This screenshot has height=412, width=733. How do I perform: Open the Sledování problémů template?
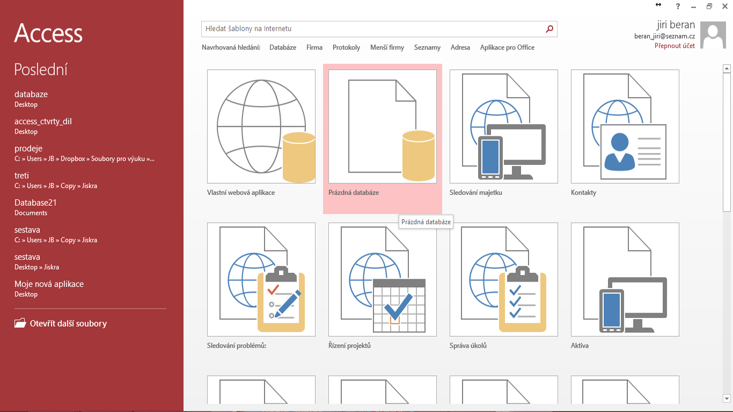pos(261,280)
